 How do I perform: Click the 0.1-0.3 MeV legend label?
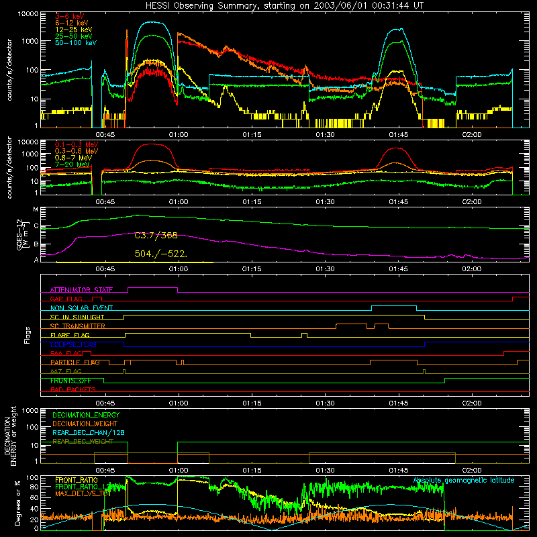tap(77, 145)
